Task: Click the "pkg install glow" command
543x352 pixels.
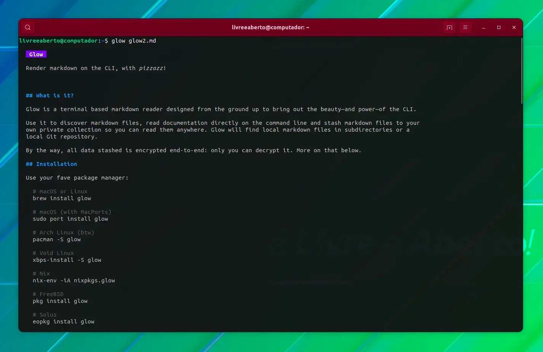Action: point(60,301)
